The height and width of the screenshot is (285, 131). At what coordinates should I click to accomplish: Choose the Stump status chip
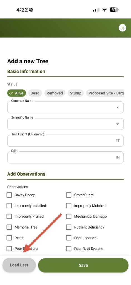click(x=76, y=93)
